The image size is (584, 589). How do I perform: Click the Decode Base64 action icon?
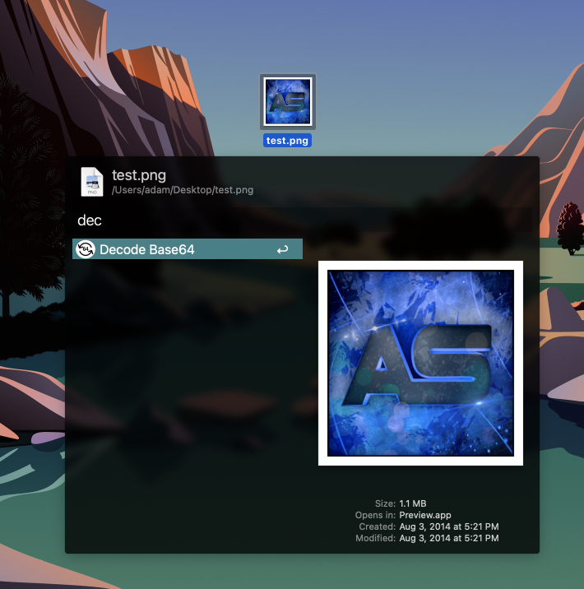point(86,249)
